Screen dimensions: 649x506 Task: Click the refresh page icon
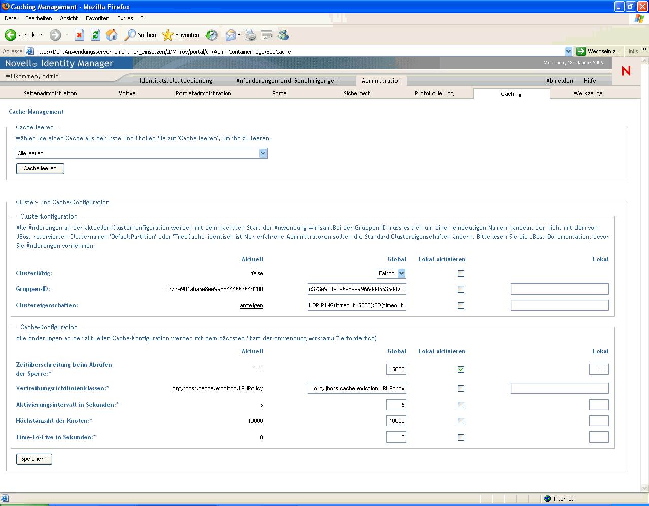95,34
